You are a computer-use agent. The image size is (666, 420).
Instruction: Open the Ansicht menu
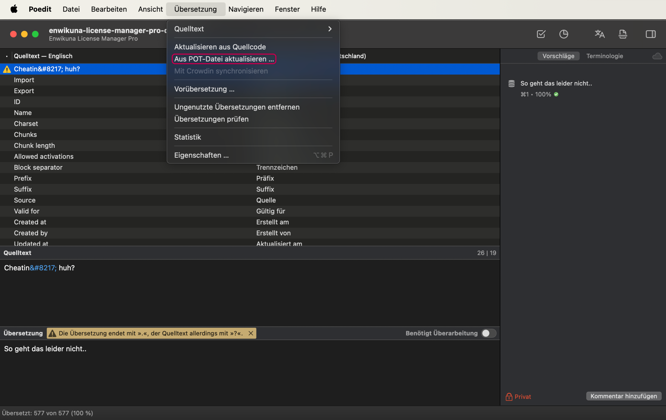(150, 9)
